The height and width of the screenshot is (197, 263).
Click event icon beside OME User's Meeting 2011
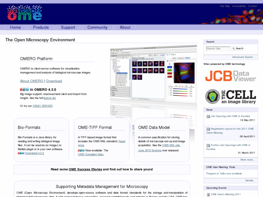tap(208, 194)
